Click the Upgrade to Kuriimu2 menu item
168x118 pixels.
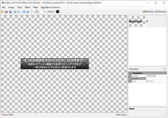[x=50, y=7]
